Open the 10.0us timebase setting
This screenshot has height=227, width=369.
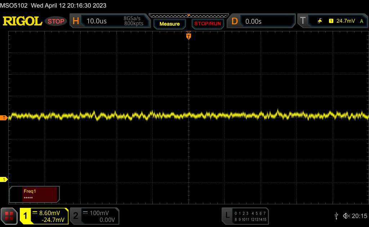[97, 21]
